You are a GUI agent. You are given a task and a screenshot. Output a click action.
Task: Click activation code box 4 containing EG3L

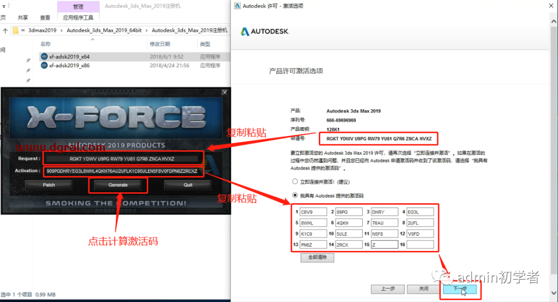click(420, 212)
